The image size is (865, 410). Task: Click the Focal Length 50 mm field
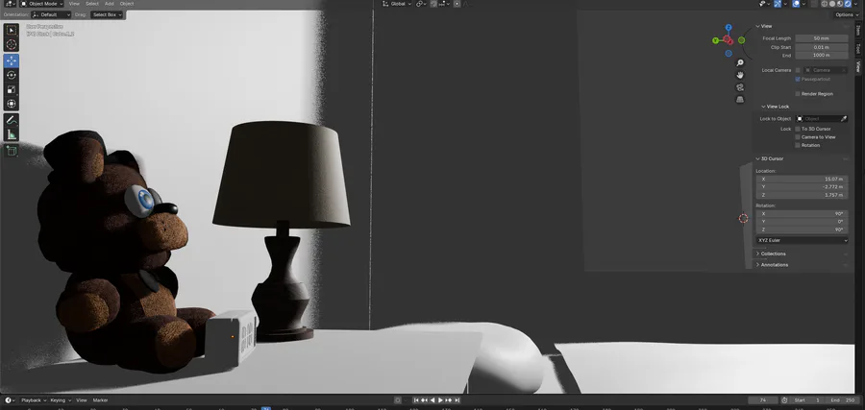click(822, 38)
